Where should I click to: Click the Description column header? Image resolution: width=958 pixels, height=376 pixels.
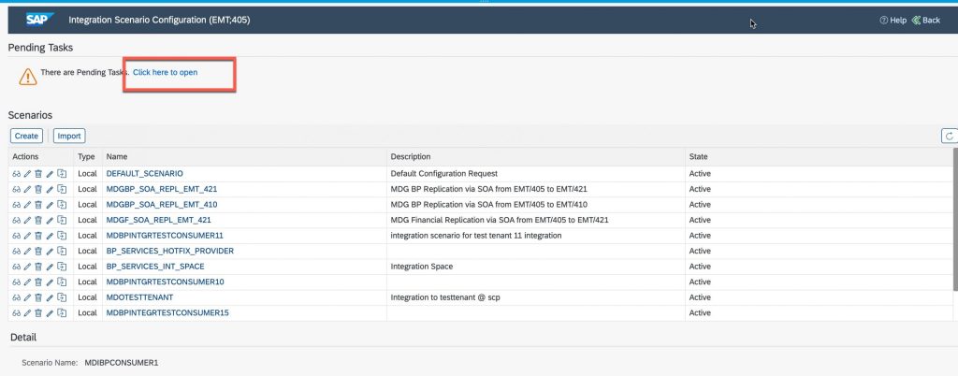pyautogui.click(x=536, y=157)
